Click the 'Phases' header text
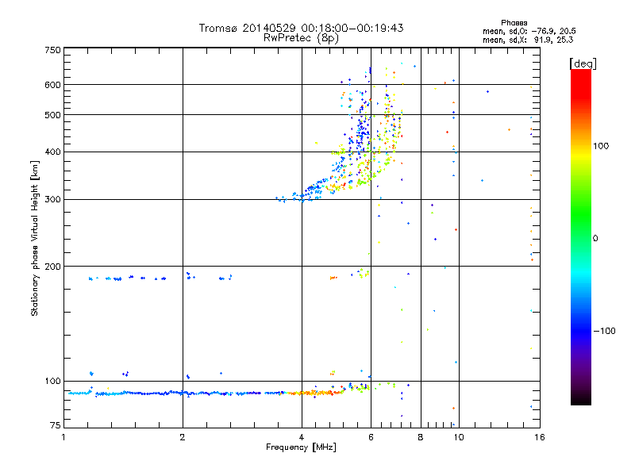Viewport: 635px width, 476px height. tap(514, 23)
